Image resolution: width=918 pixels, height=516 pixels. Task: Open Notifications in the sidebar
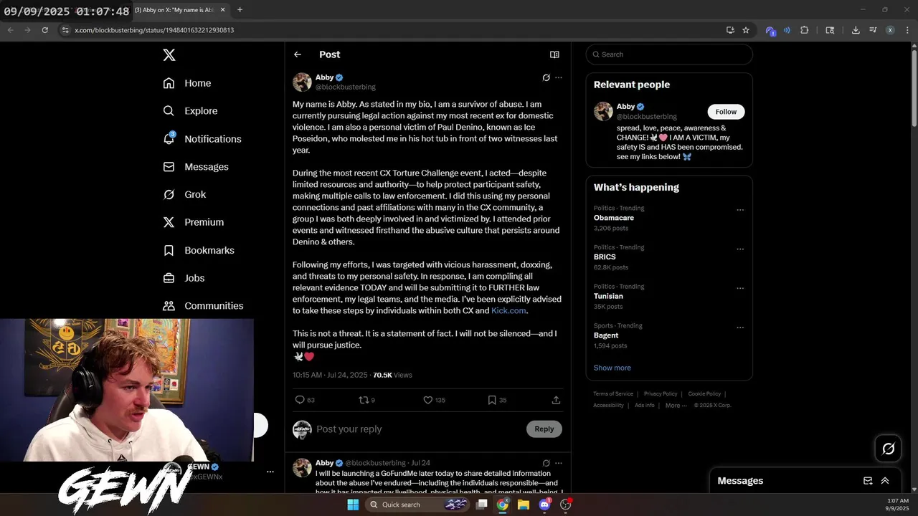pyautogui.click(x=202, y=139)
